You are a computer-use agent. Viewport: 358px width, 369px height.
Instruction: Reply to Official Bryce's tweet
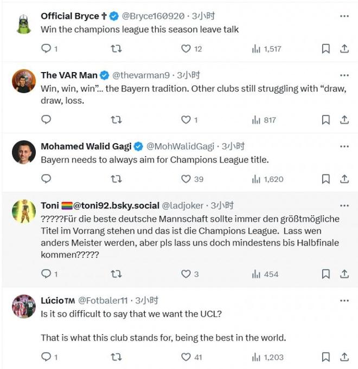47,49
